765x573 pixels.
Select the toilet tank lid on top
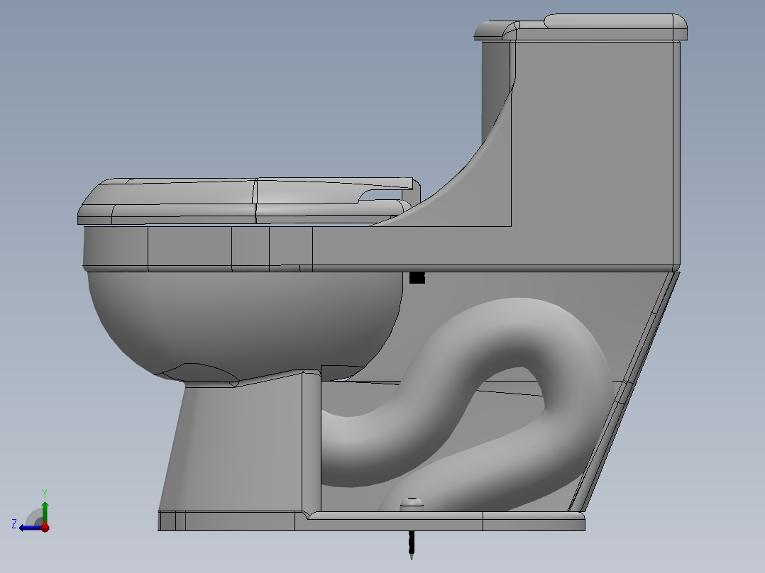[x=580, y=28]
